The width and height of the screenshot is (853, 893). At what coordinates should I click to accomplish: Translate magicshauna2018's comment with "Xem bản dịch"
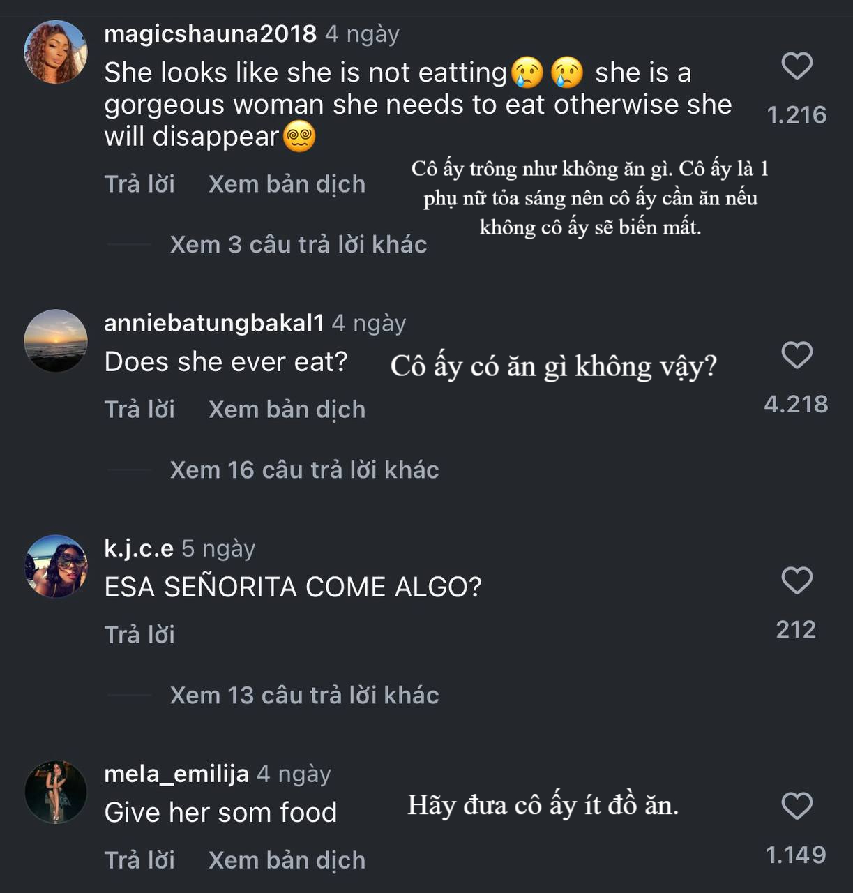[x=287, y=183]
